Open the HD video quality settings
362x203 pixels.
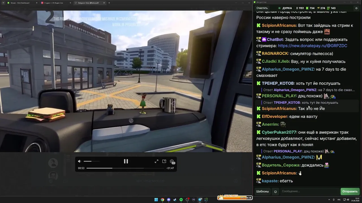coord(172,161)
